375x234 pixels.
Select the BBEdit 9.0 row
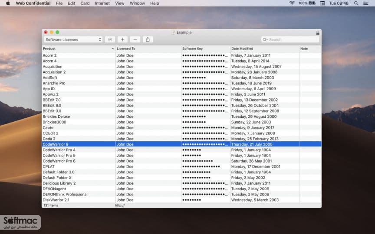(x=181, y=111)
